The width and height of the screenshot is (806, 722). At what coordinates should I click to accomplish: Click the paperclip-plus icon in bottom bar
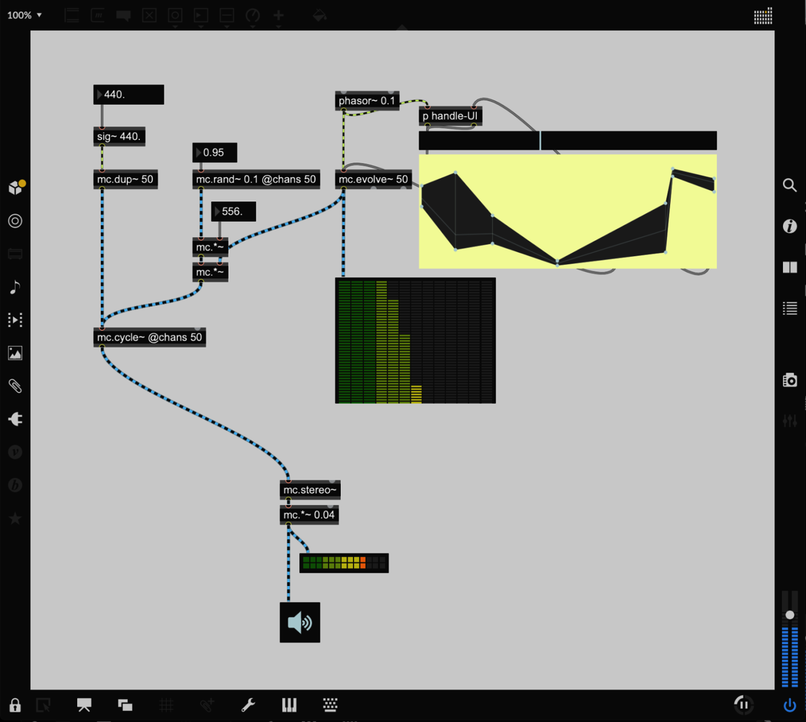[207, 705]
